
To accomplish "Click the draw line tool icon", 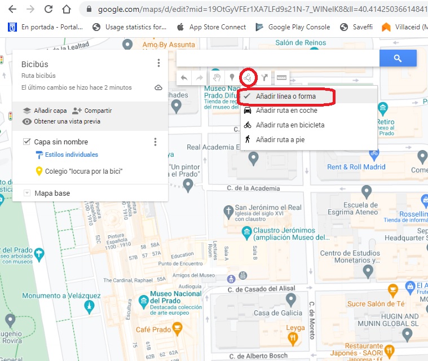I will (248, 77).
